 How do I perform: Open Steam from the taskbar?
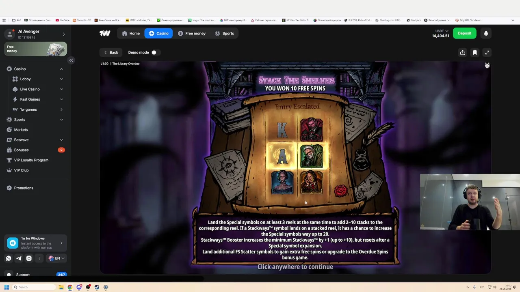[97, 287]
